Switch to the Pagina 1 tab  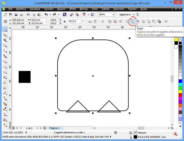[x=55, y=128]
